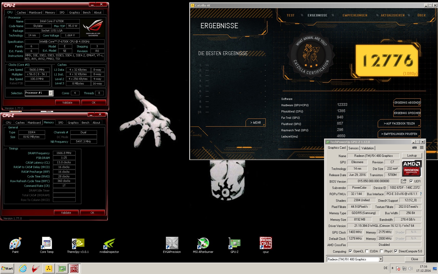The height and width of the screenshot is (274, 438).
Task: Click the MEHR button in Catzilla
Action: click(256, 122)
